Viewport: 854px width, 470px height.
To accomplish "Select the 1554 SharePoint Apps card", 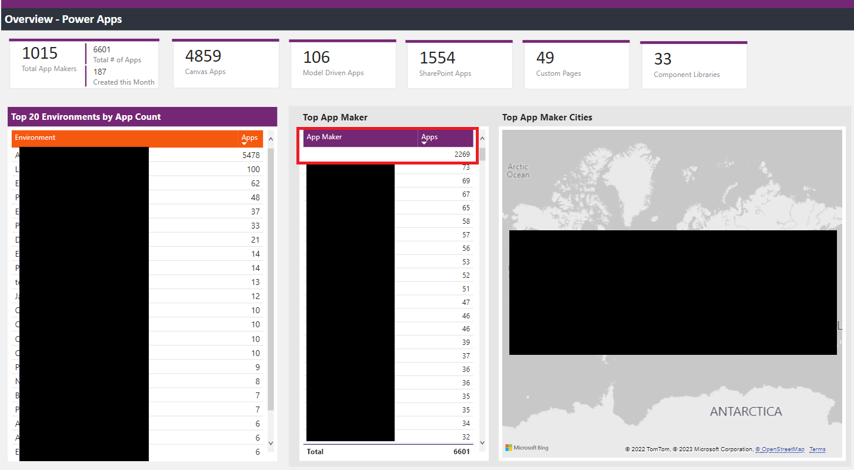I will point(459,62).
